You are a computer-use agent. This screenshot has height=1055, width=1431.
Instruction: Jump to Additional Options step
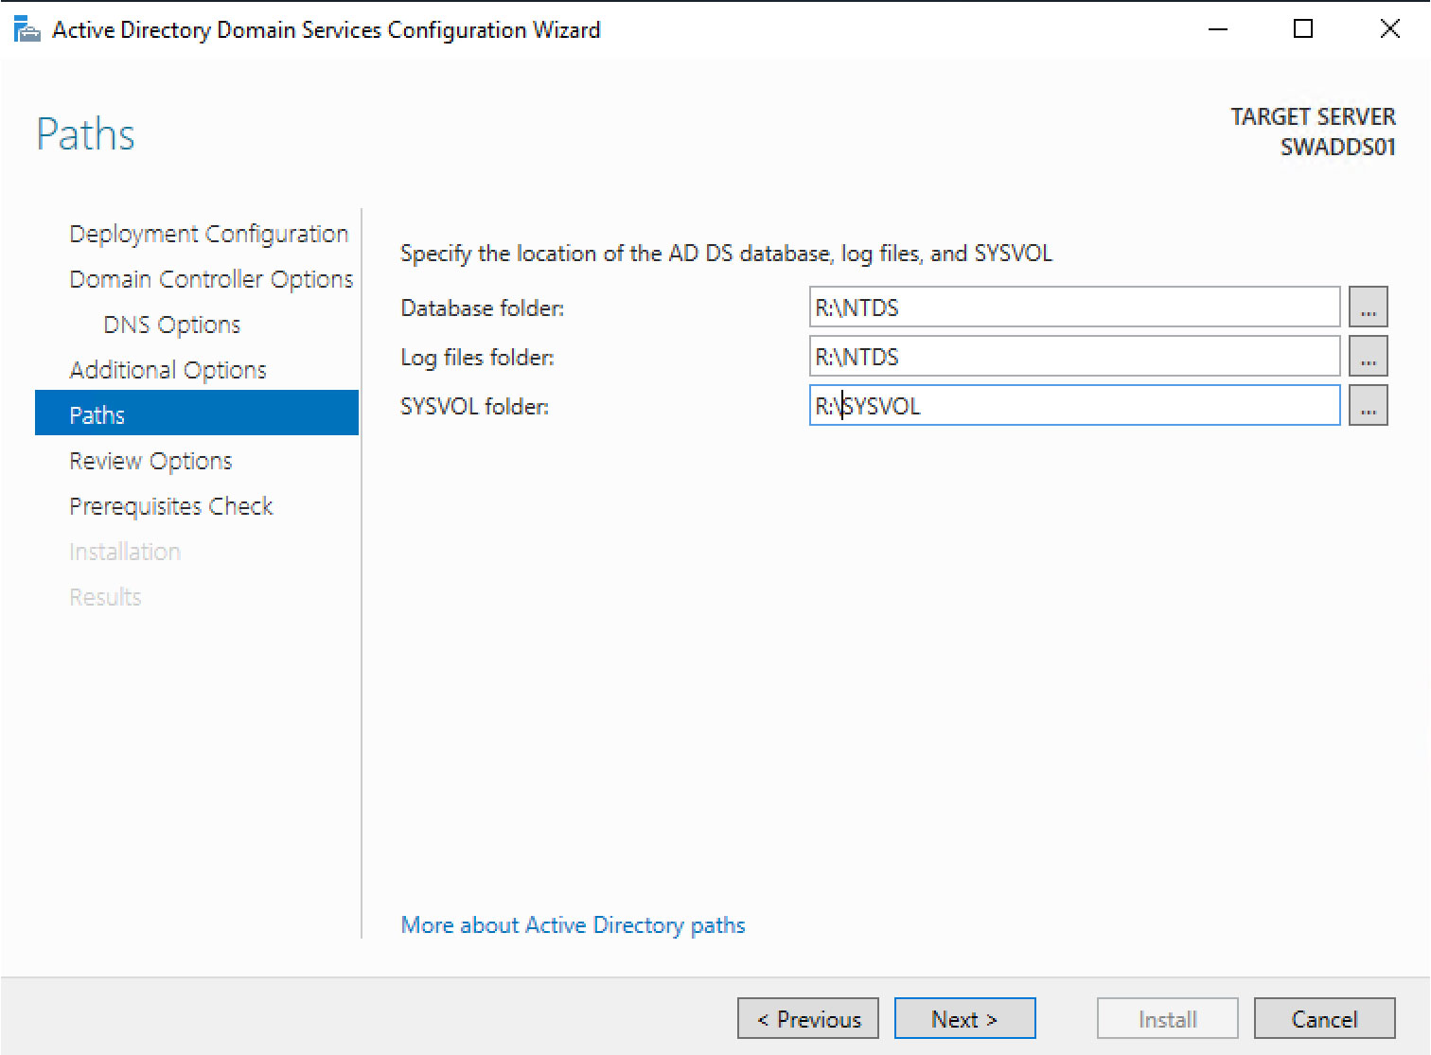(168, 370)
